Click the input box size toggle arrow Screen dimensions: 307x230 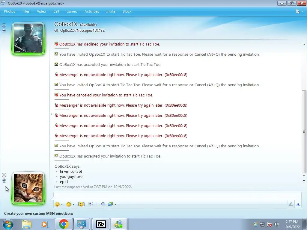tap(304, 181)
